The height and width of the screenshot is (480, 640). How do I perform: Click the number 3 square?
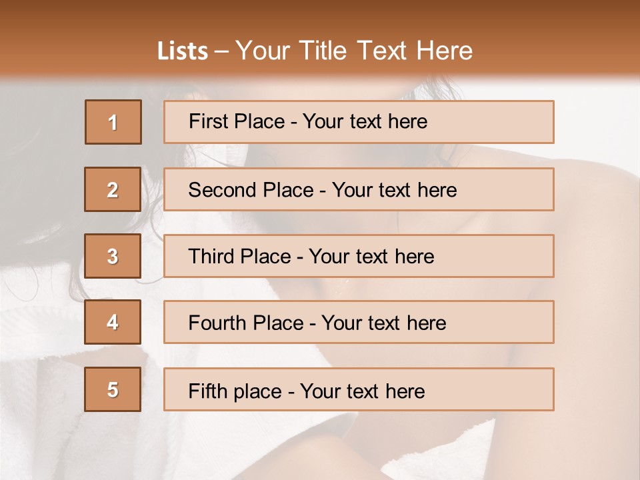point(113,256)
